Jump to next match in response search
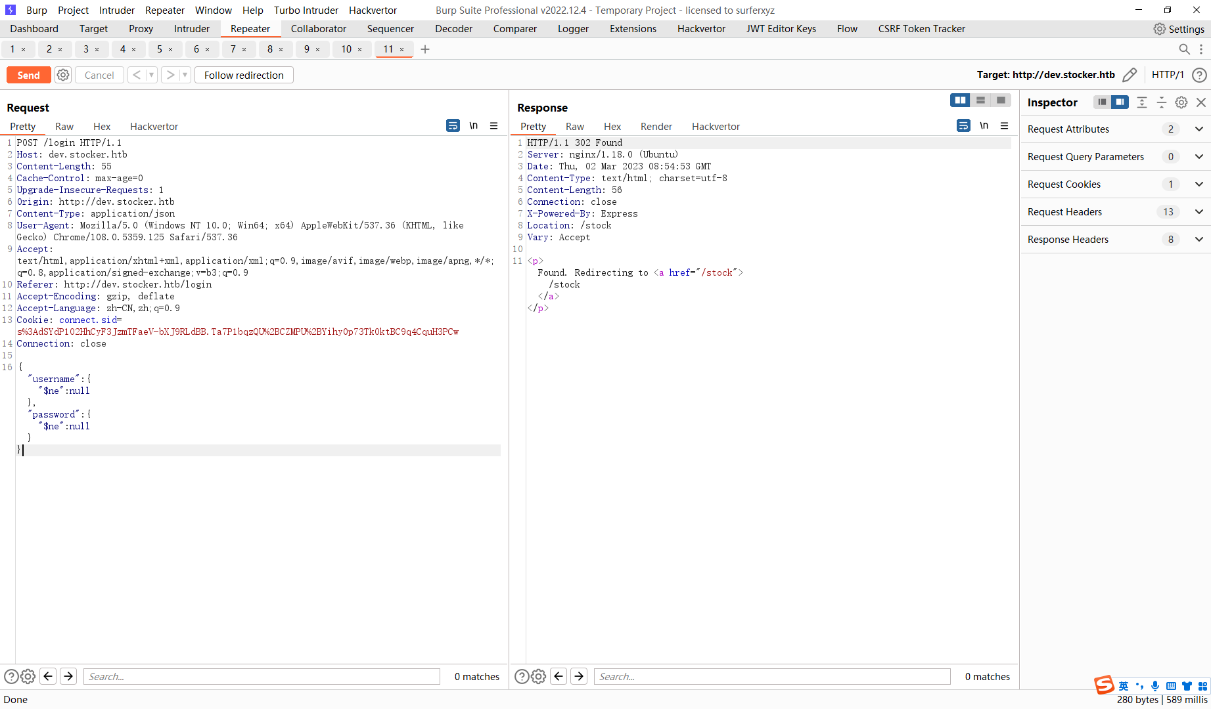1211x709 pixels. point(579,676)
